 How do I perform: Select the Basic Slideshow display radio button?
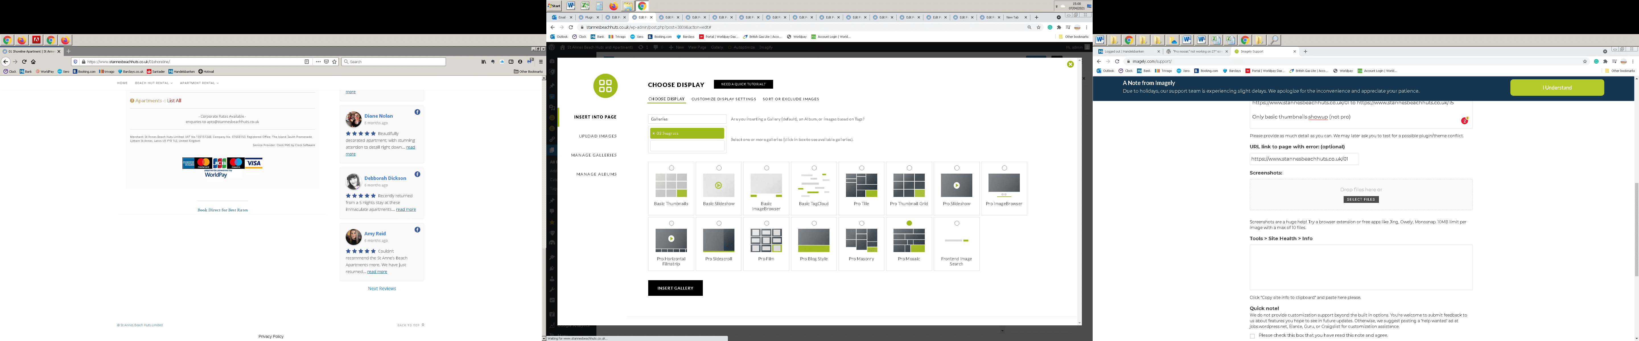[719, 168]
